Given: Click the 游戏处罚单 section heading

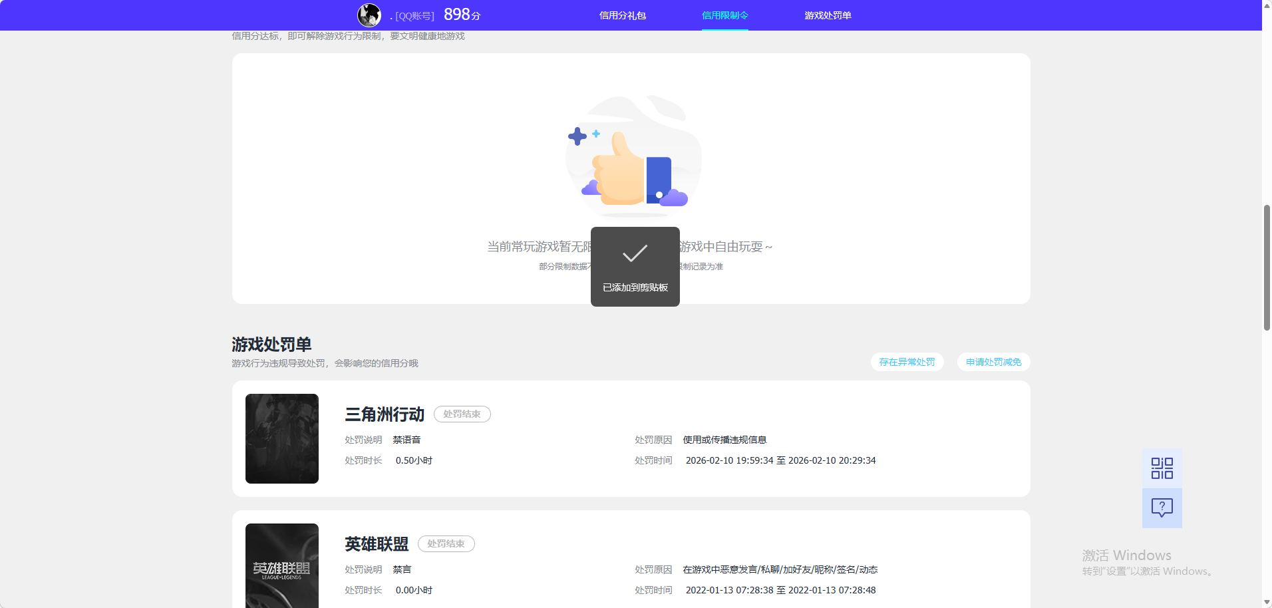Looking at the screenshot, I should 271,345.
